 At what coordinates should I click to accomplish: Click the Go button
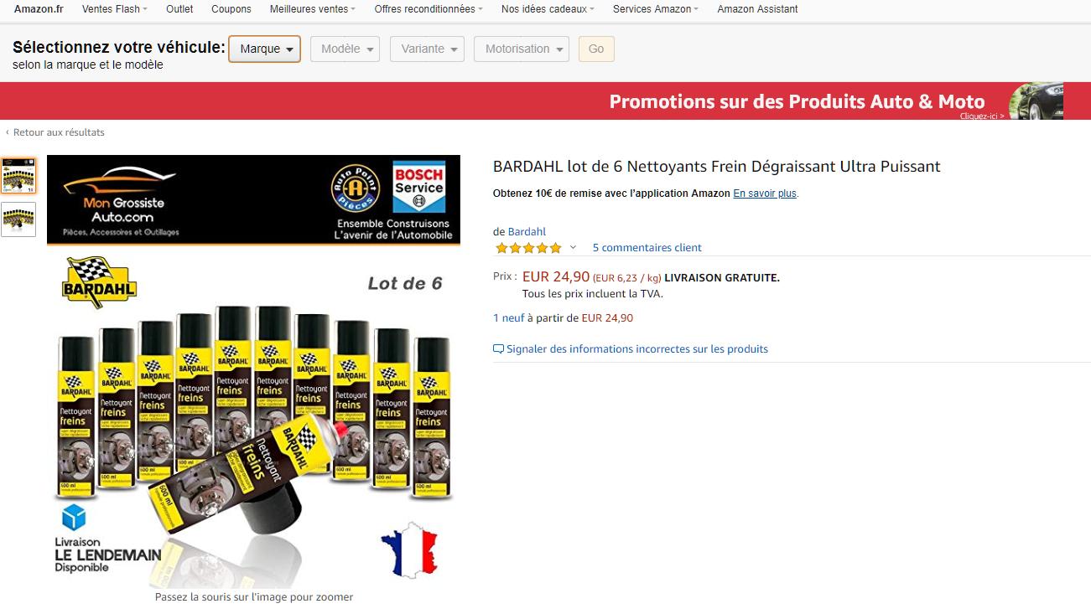pos(596,49)
